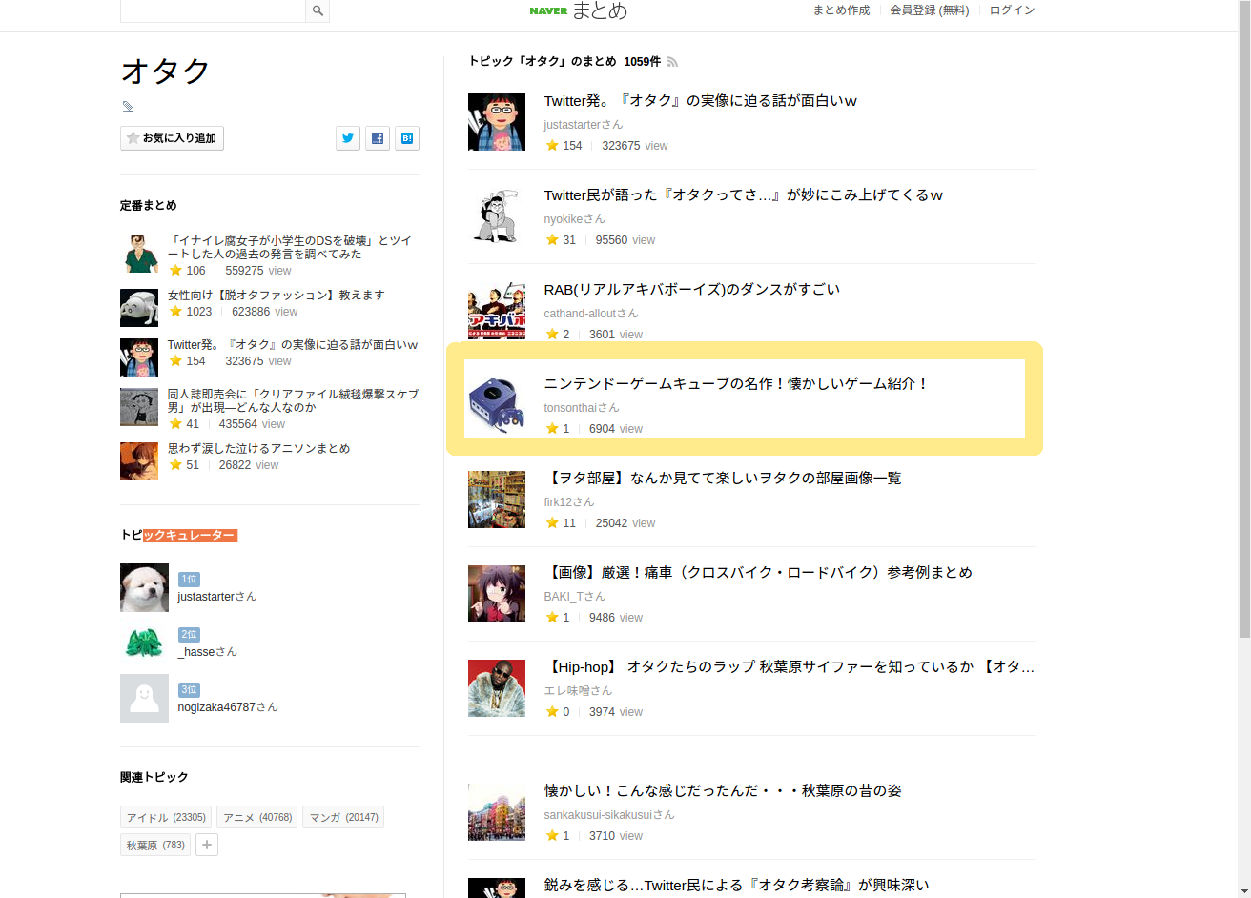Click sketch thumbnail of Twitter民が語った article
Viewport: 1251px width, 898px height.
point(497,216)
